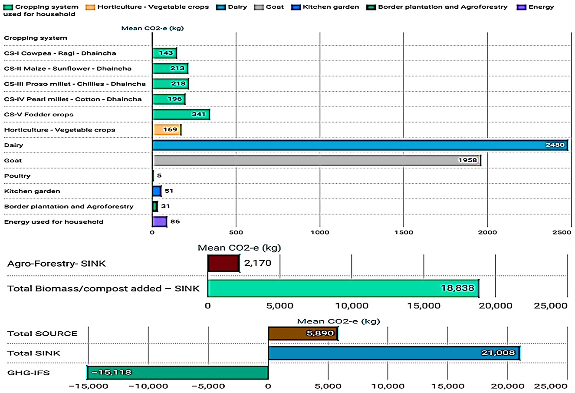Select the 'Agro-Forestry- SINK' label
The width and height of the screenshot is (575, 393).
click(x=56, y=264)
